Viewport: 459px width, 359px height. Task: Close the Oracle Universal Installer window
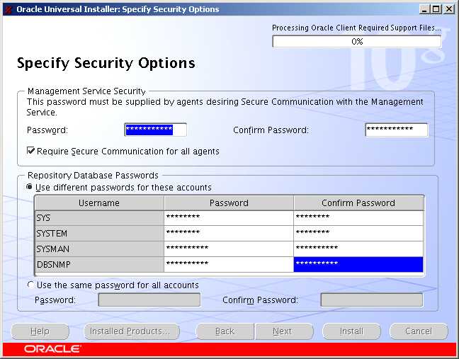pos(449,9)
